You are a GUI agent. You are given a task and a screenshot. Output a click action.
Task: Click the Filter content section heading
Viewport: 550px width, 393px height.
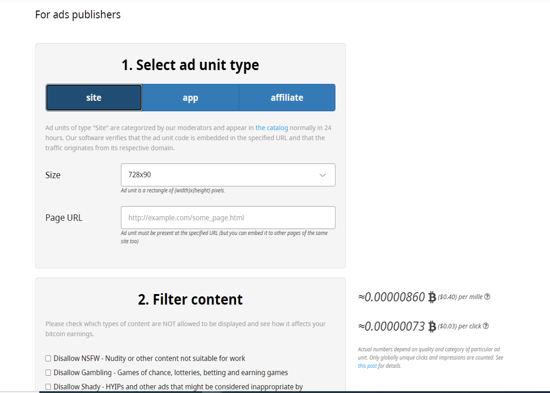click(190, 299)
